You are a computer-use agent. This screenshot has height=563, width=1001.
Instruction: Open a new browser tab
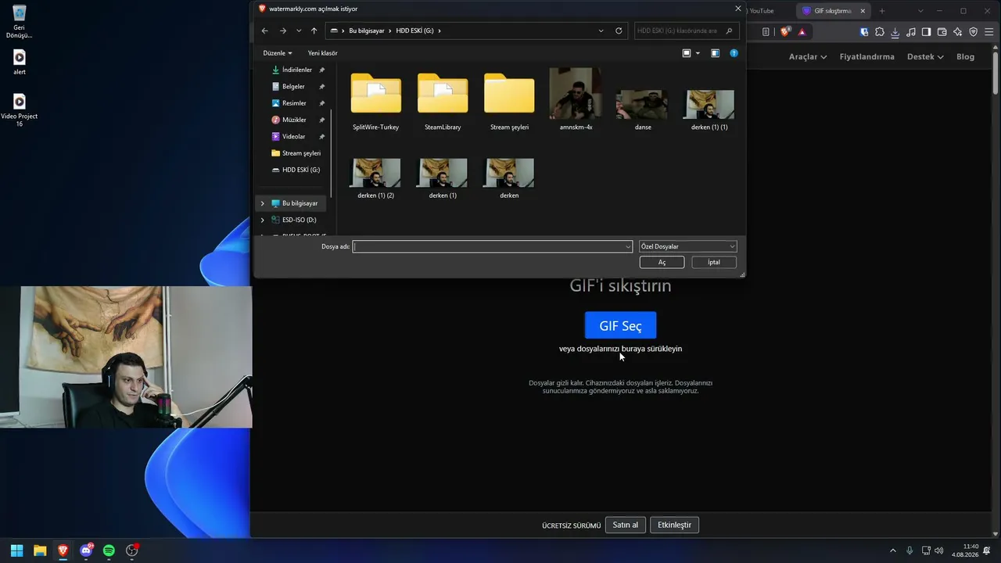click(882, 11)
